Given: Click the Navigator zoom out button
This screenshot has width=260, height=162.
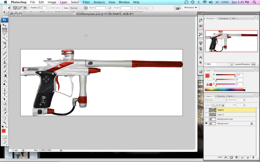Looking at the screenshot, I should pos(232,64).
